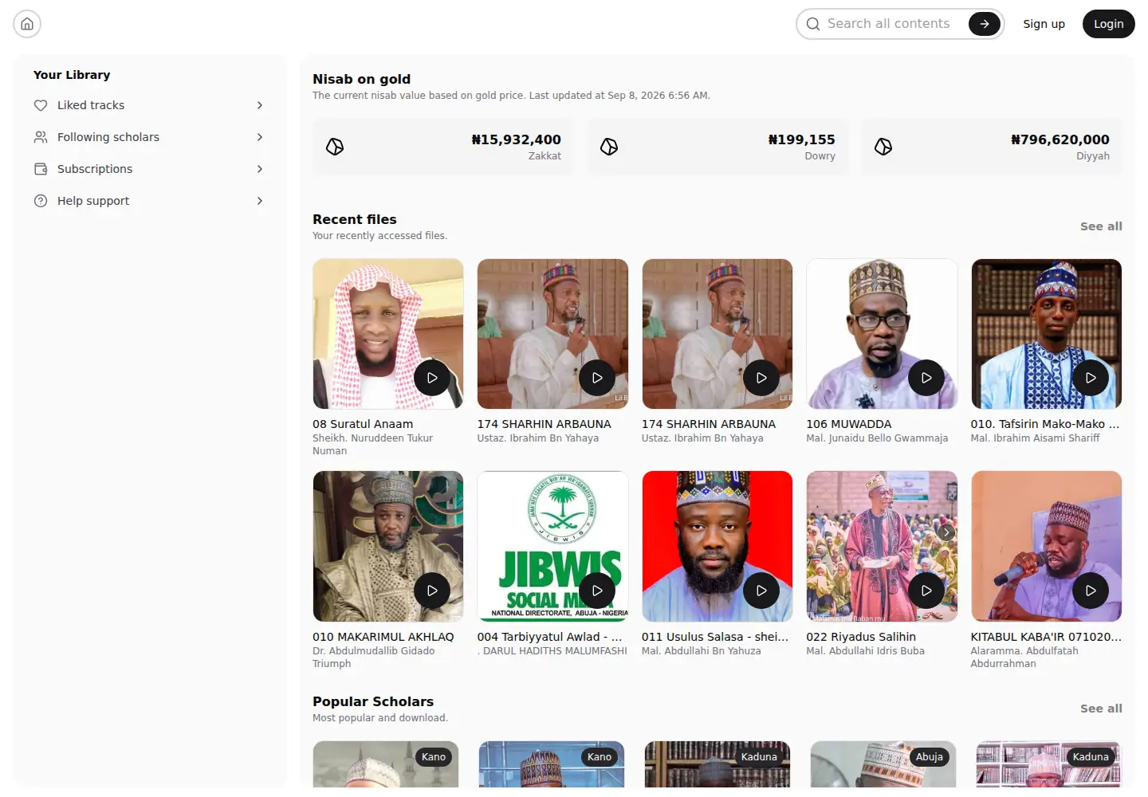The image size is (1148, 797).
Task: Click the search magnifier icon
Action: (813, 24)
